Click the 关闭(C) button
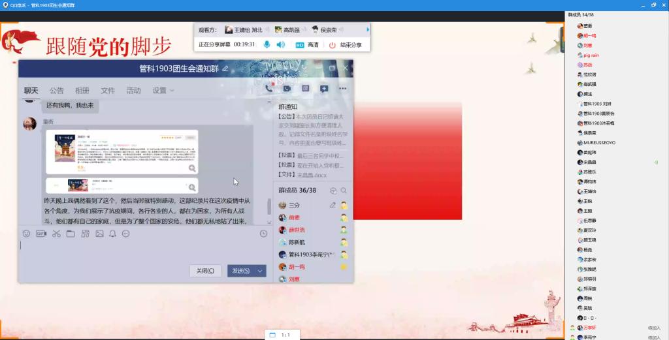This screenshot has height=340, width=669. pyautogui.click(x=205, y=271)
